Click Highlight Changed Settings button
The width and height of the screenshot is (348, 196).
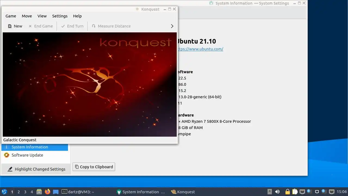point(36,169)
